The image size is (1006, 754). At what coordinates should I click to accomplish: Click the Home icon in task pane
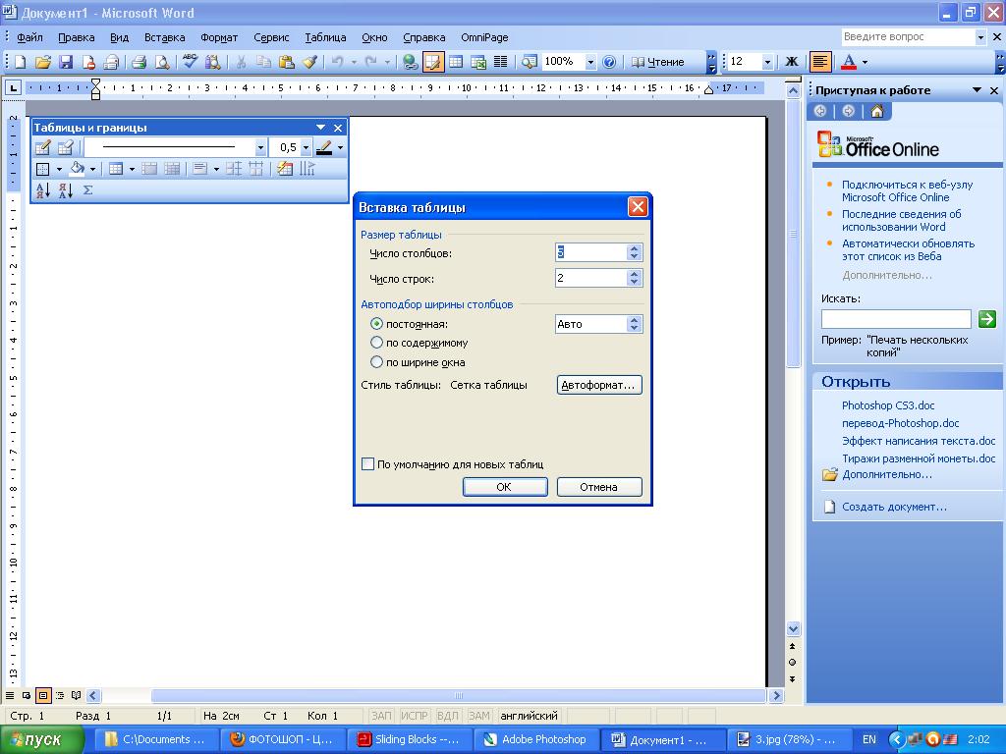(877, 112)
